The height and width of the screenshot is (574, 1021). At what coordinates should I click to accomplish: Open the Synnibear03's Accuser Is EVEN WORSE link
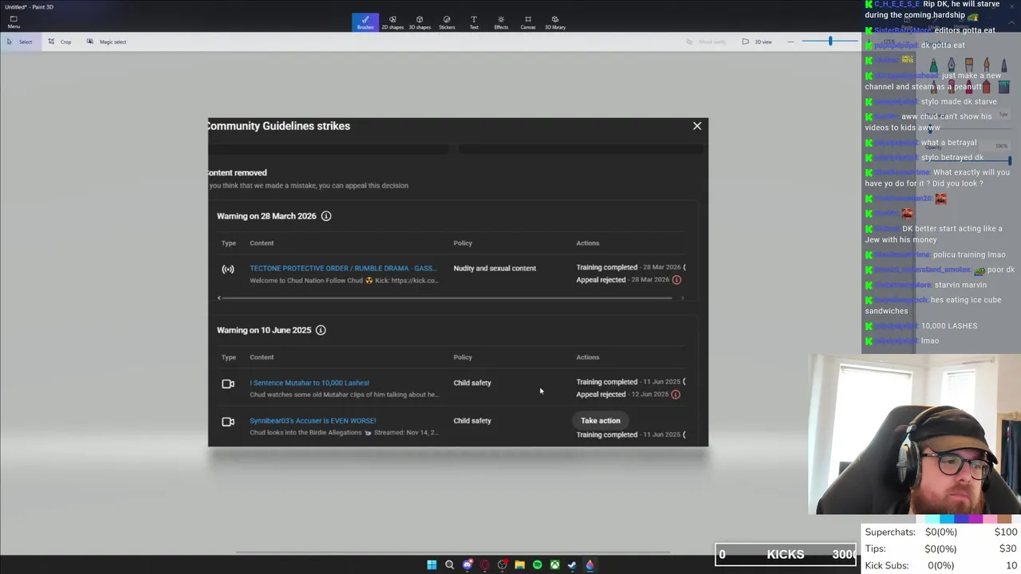pos(313,420)
